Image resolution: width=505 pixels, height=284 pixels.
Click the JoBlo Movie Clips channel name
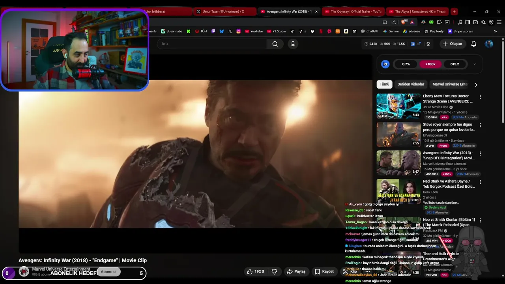[x=436, y=107]
